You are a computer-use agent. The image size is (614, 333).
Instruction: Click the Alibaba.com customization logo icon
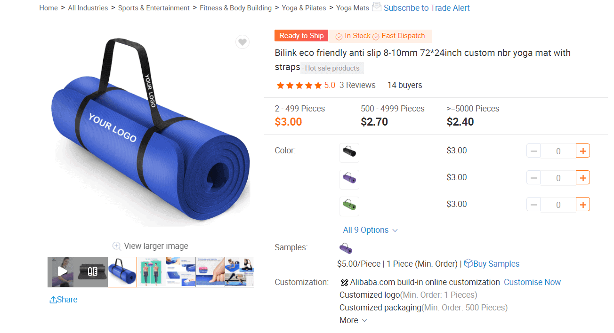(x=344, y=282)
